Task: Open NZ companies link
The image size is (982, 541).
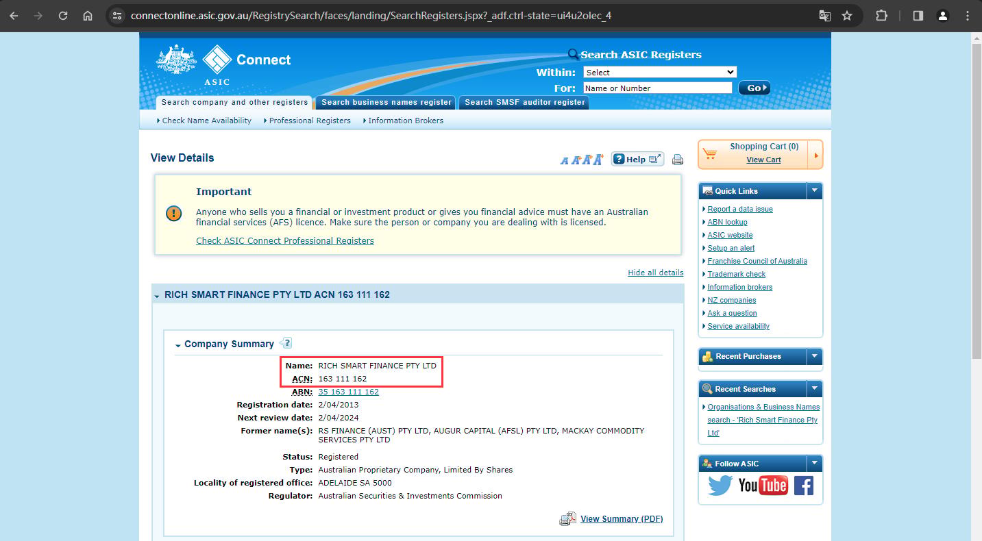Action: click(732, 300)
